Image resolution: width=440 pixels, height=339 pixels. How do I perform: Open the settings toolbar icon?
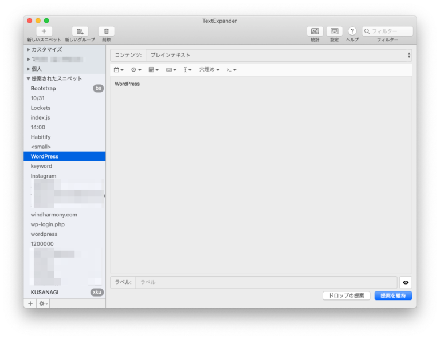(x=334, y=31)
